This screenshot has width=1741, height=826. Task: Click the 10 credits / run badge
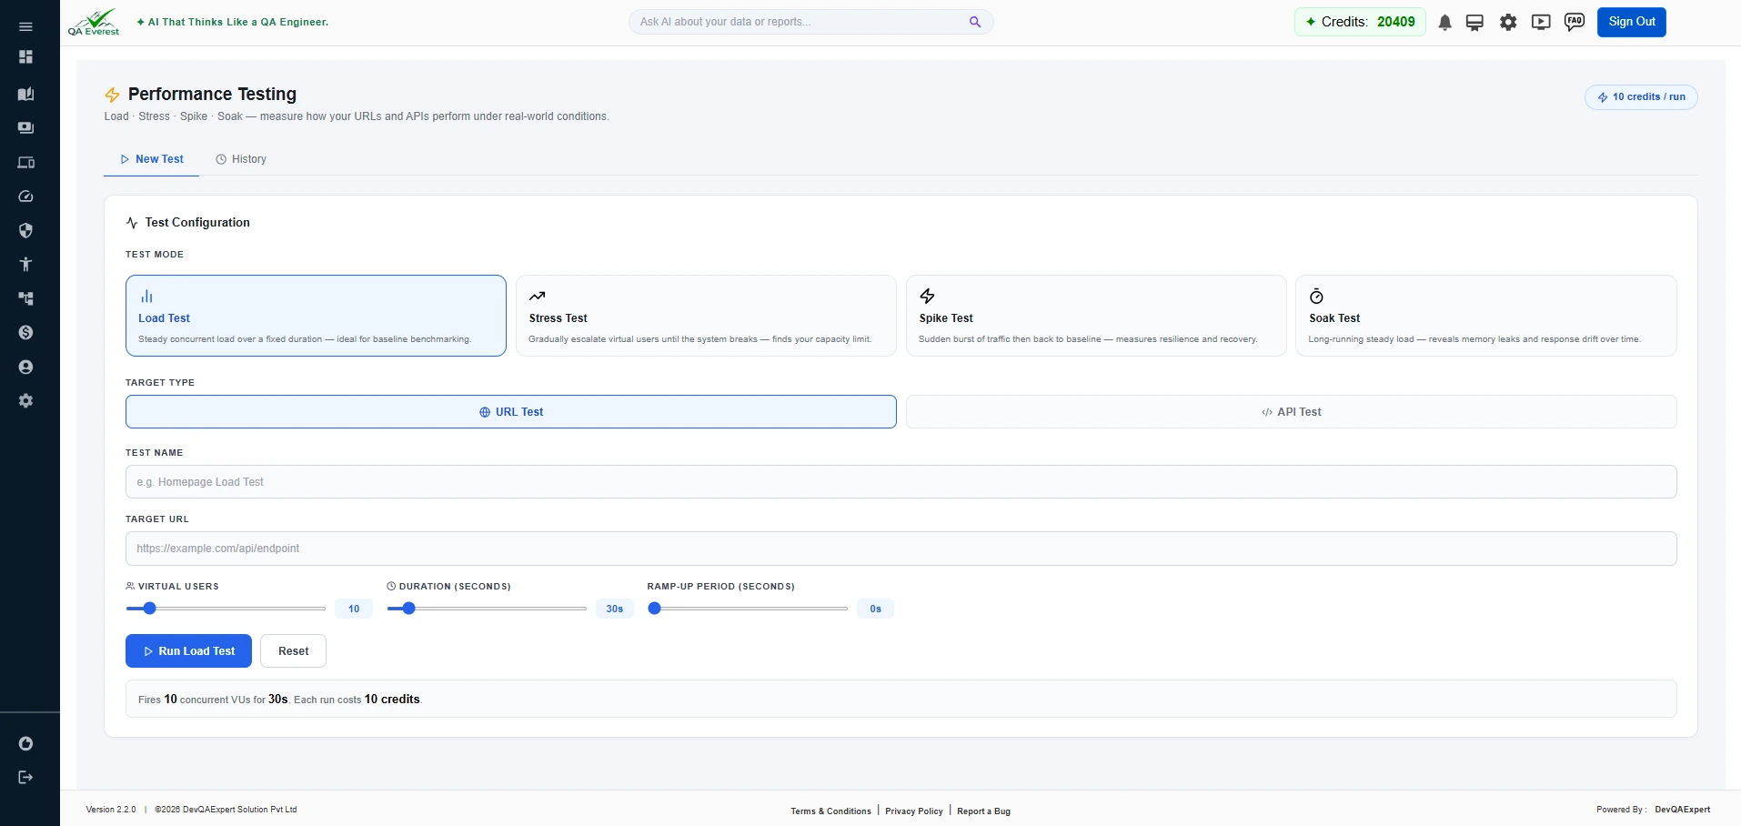(x=1641, y=97)
